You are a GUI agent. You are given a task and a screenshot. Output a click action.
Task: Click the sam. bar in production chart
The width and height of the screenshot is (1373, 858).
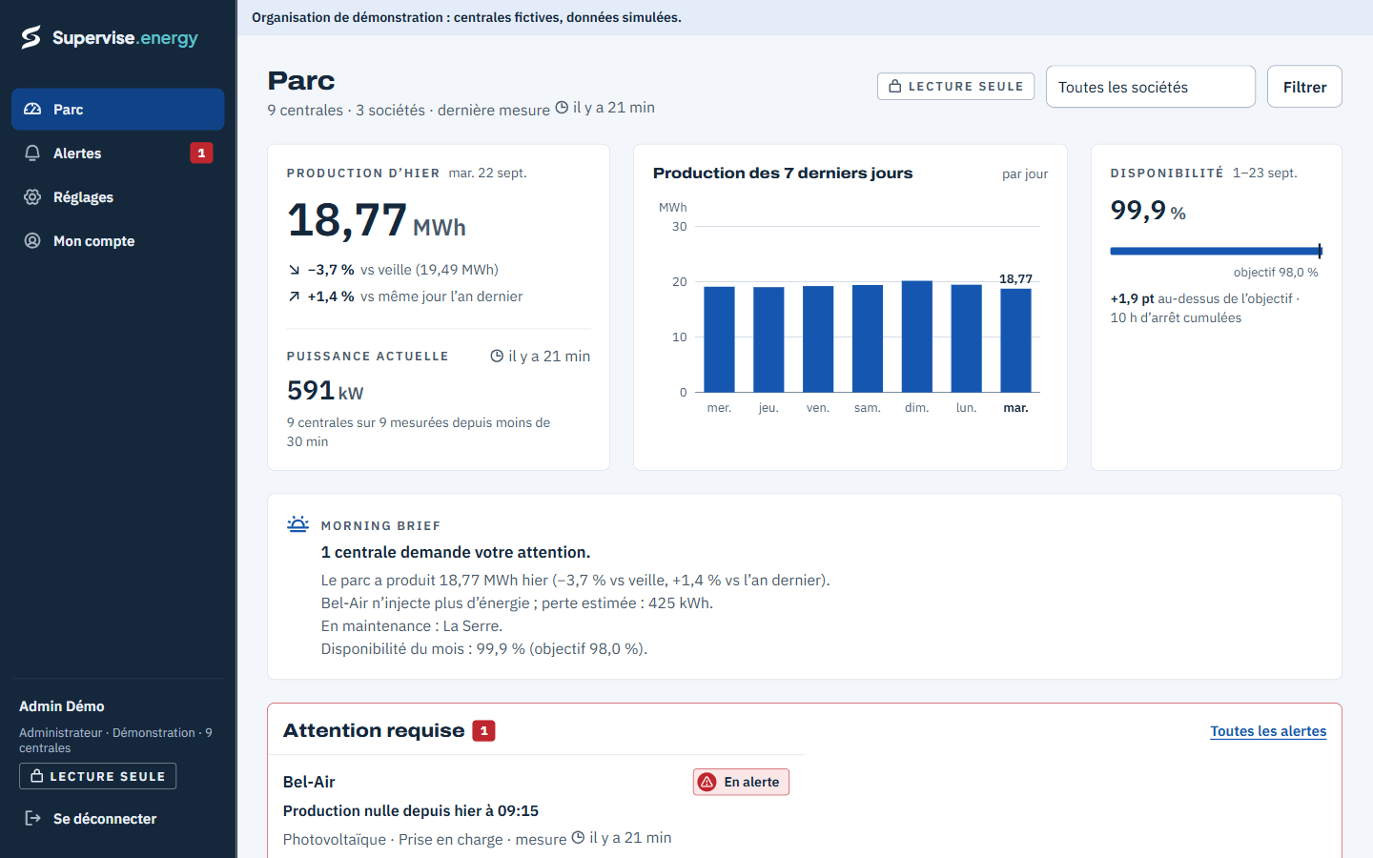pos(868,338)
